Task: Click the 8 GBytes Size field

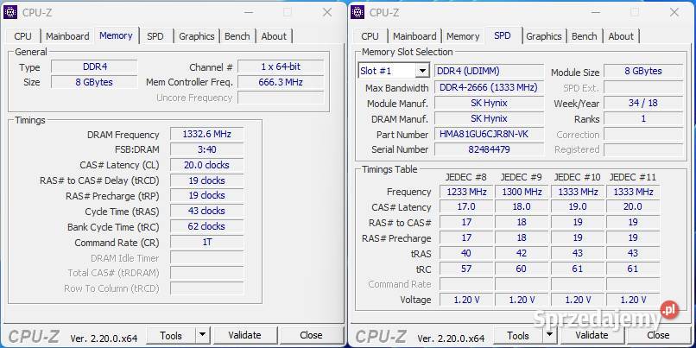Action: point(94,82)
